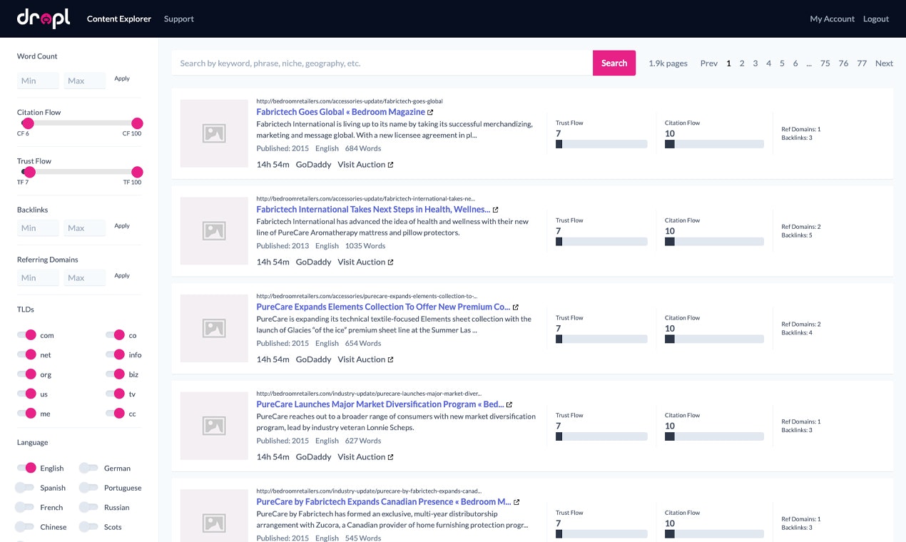Enable the German language toggle
Screen dimensions: 906x542
[88, 468]
